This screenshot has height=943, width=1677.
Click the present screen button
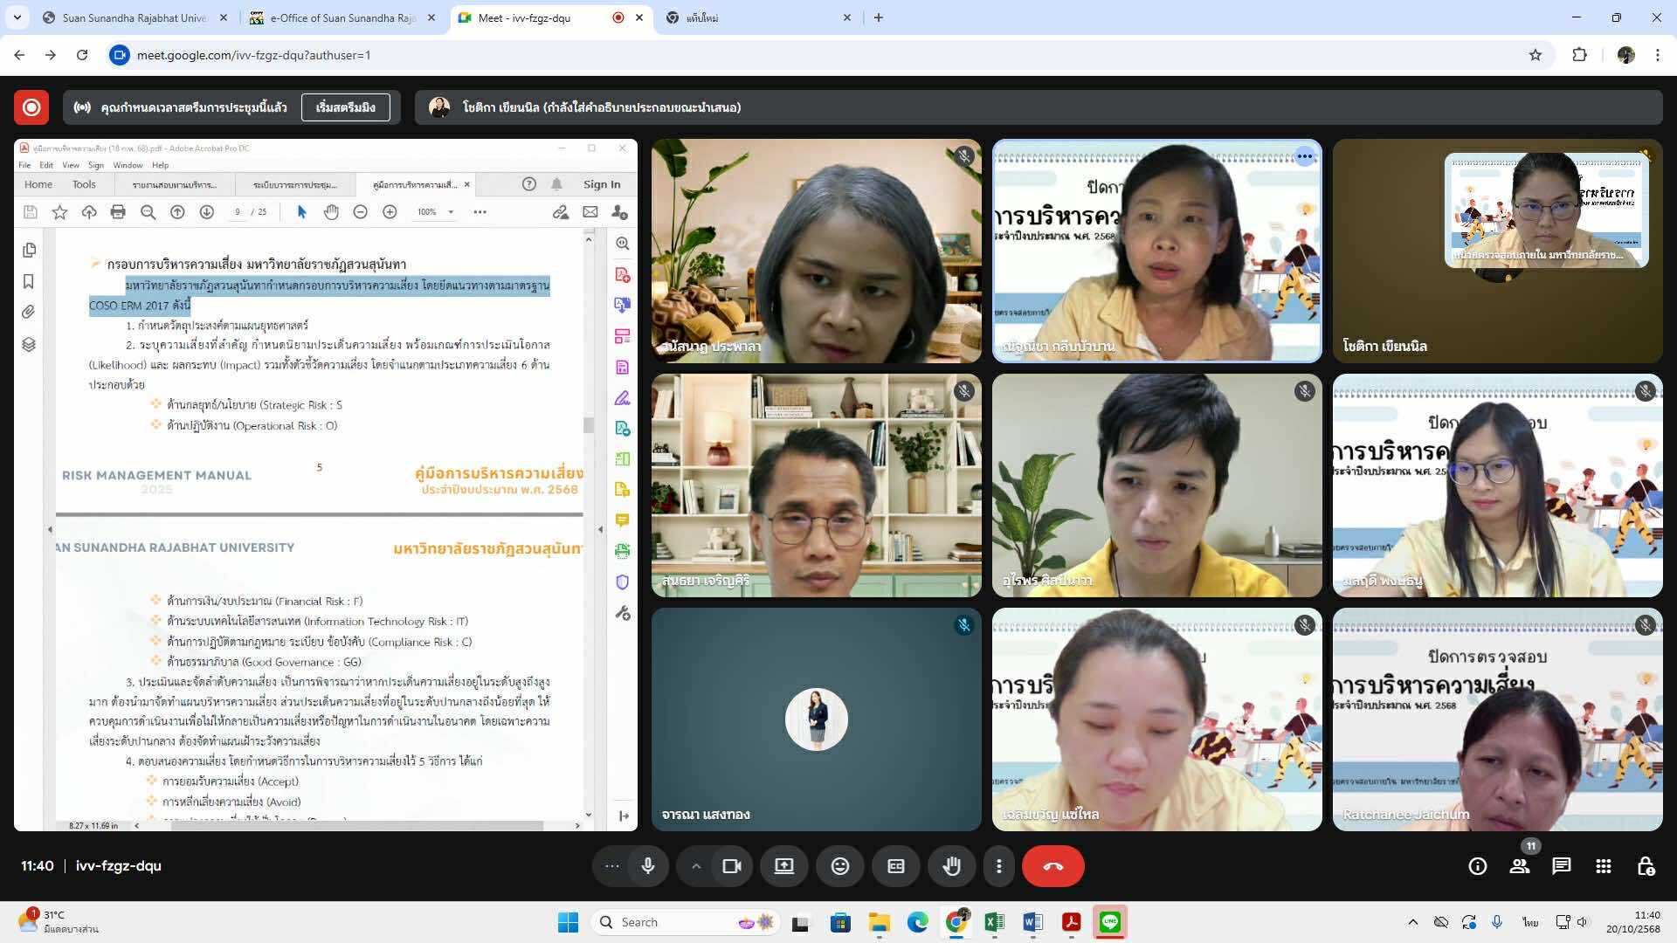(783, 866)
